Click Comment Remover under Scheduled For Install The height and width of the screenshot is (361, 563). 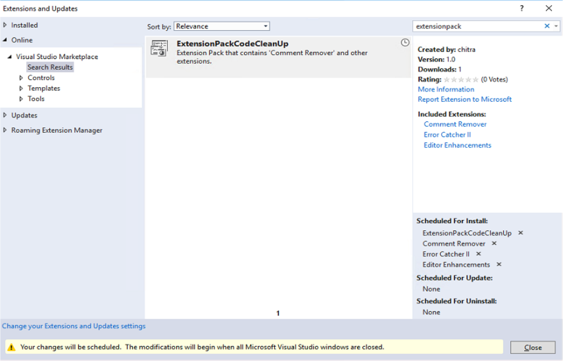454,244
